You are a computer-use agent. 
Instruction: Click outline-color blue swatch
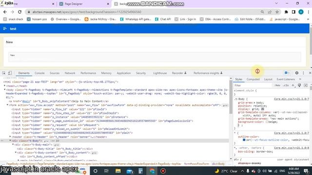(x=244, y=140)
